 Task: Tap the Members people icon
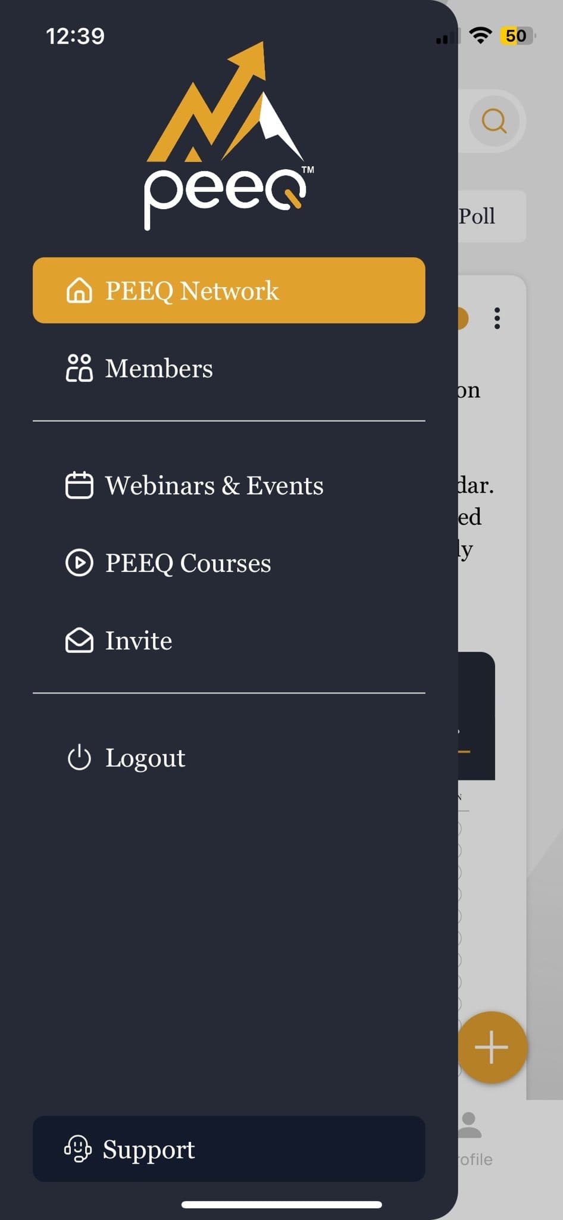79,368
